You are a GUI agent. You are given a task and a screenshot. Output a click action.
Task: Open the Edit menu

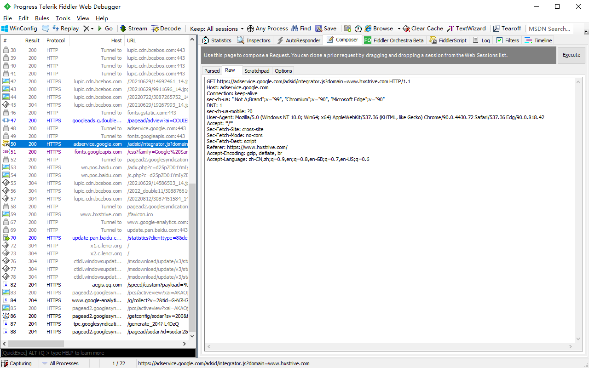click(23, 18)
